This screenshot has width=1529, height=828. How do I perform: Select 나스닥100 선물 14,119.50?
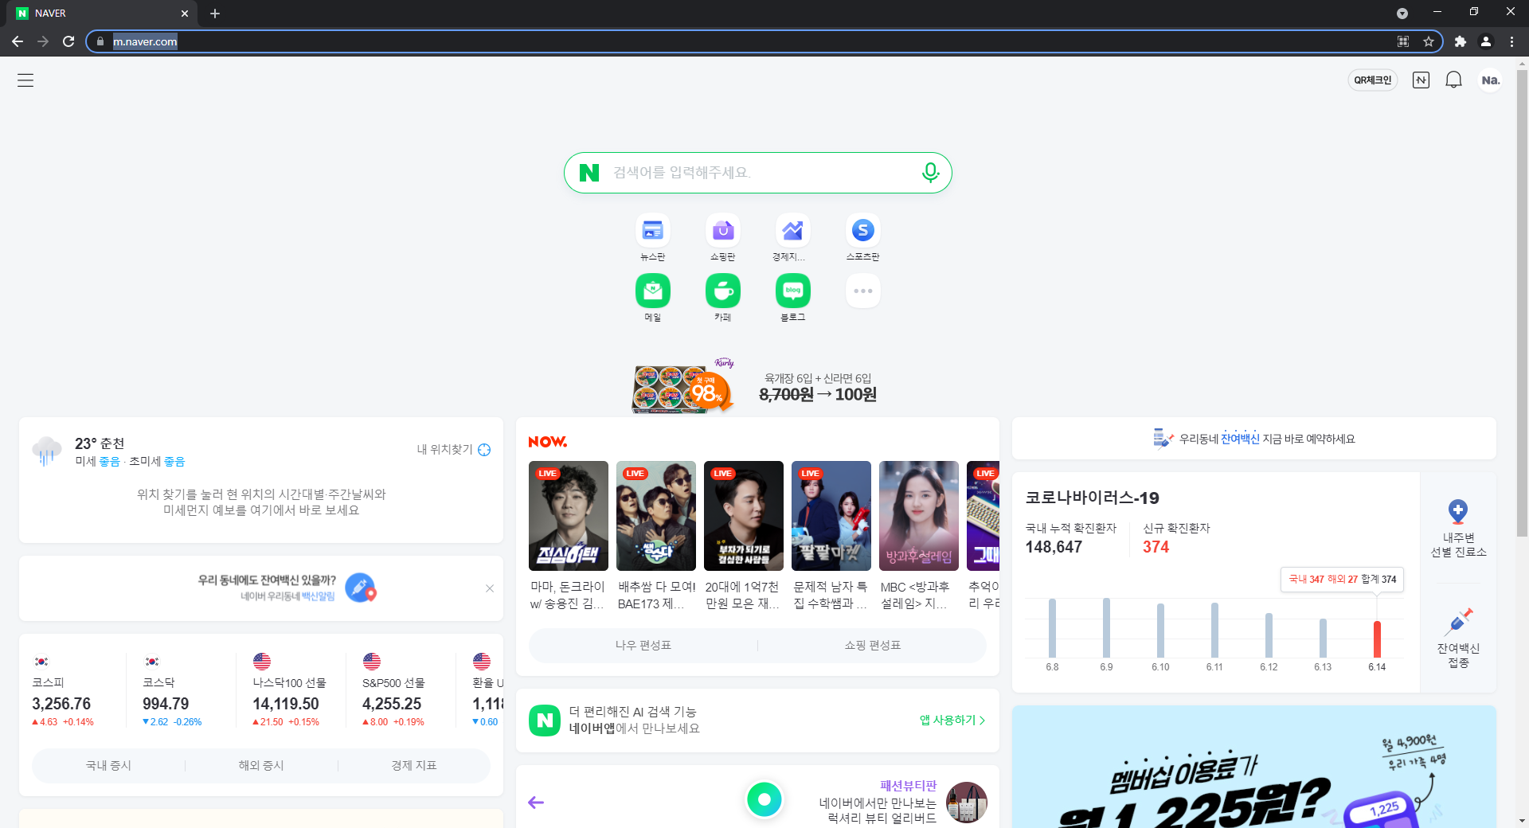click(x=288, y=690)
